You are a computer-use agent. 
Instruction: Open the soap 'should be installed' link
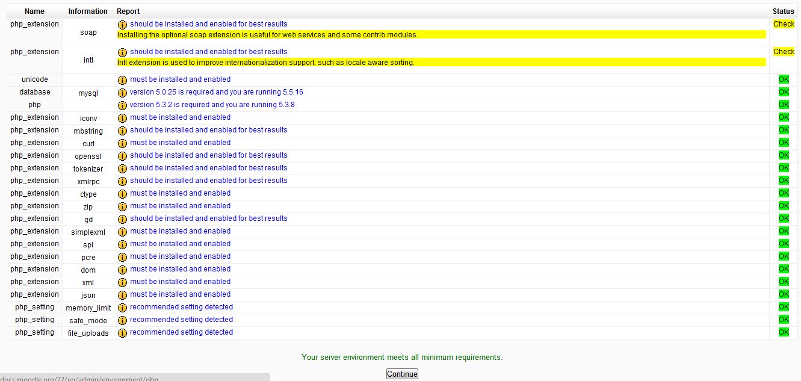tap(209, 24)
